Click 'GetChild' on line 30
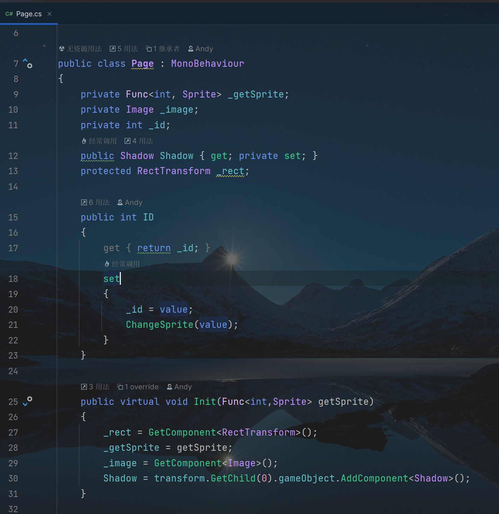This screenshot has height=514, width=499. [233, 478]
